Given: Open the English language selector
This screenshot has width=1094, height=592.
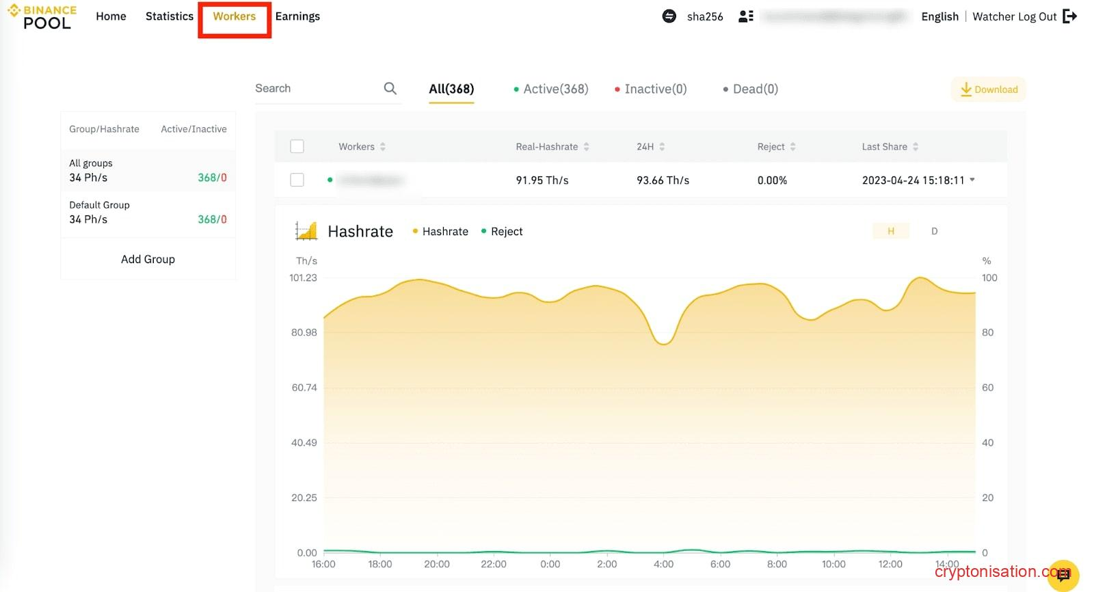Looking at the screenshot, I should 939,16.
